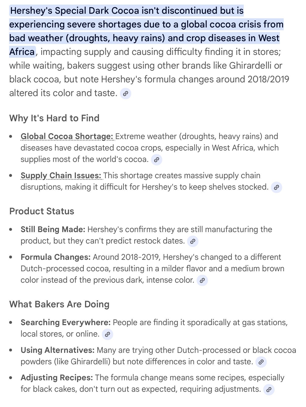
Task: Click the 'Global Cocoa Shortage:' underlined link
Action: [x=67, y=137]
